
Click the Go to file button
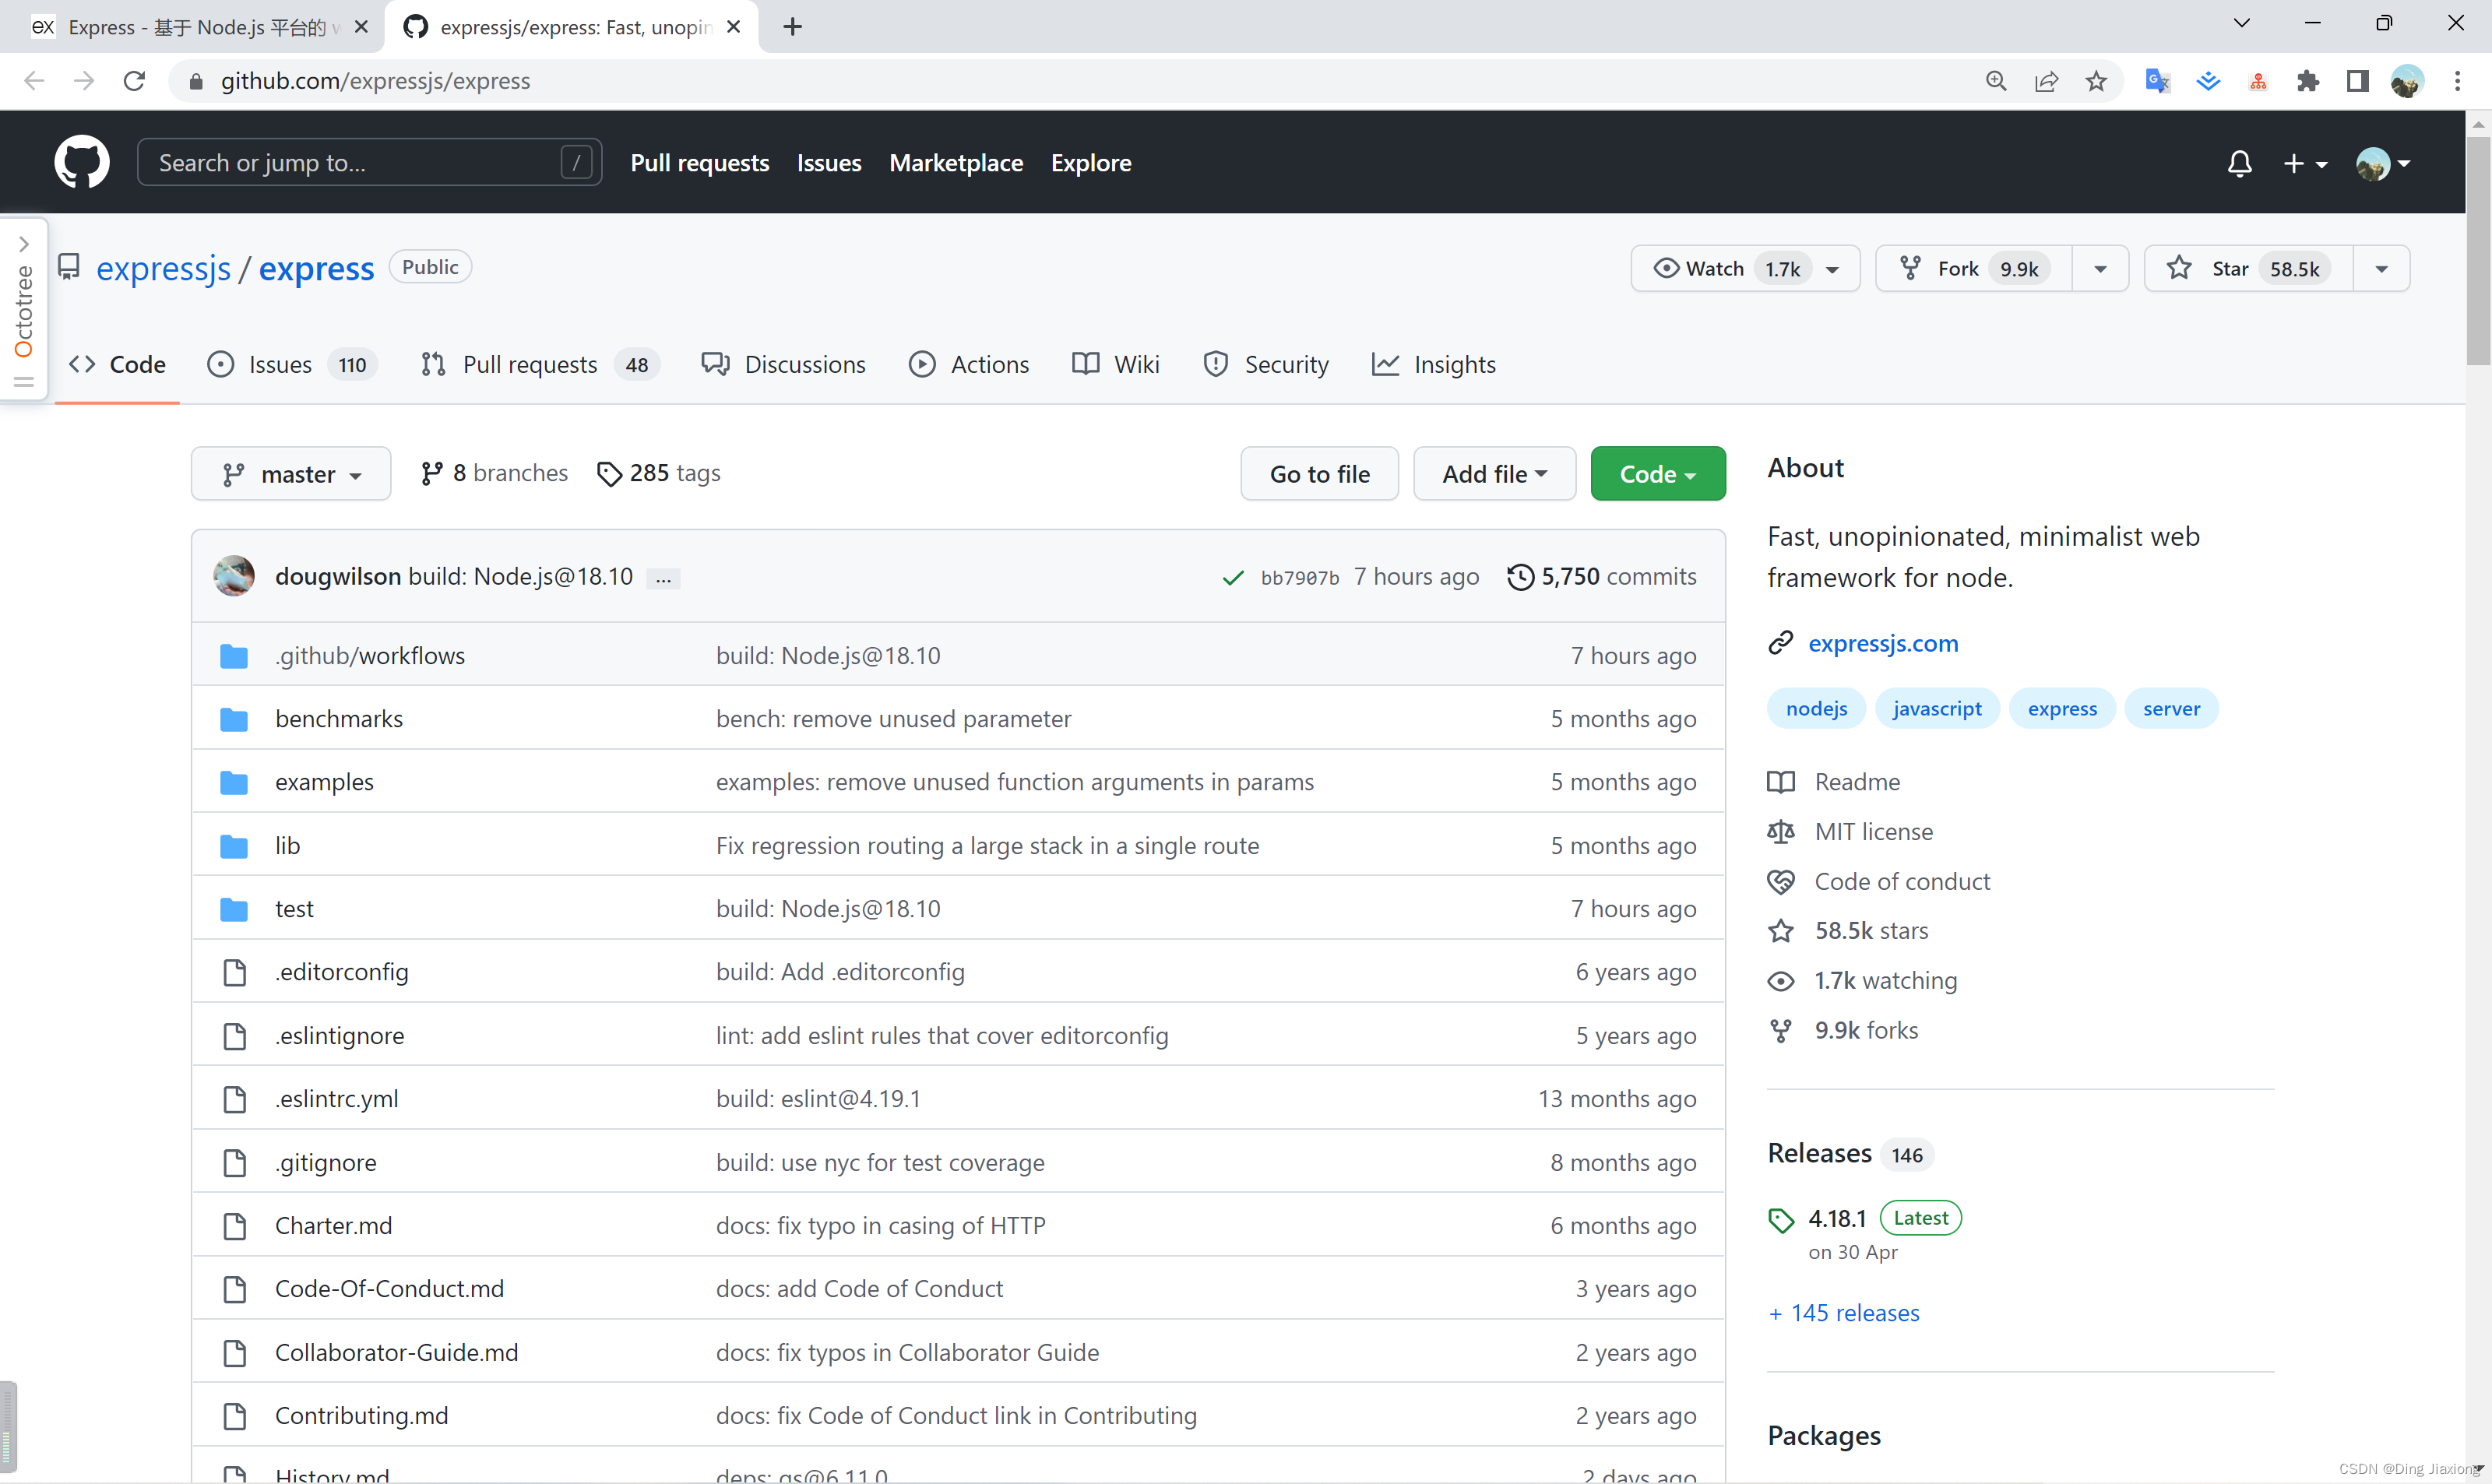1319,474
